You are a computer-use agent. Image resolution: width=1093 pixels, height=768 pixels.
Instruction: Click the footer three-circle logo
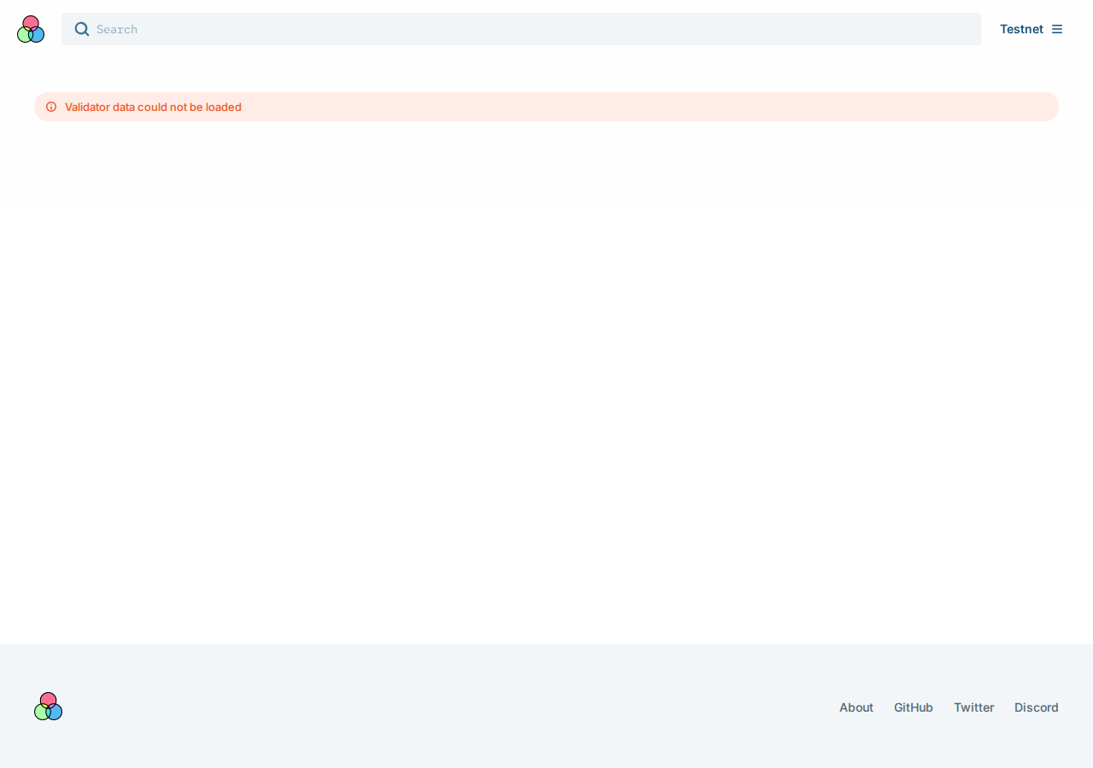click(49, 707)
